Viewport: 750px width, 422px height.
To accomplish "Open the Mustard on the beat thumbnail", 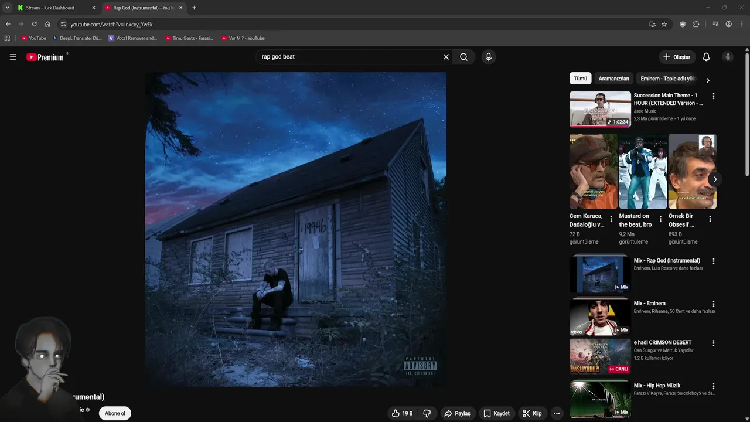I will click(x=643, y=171).
